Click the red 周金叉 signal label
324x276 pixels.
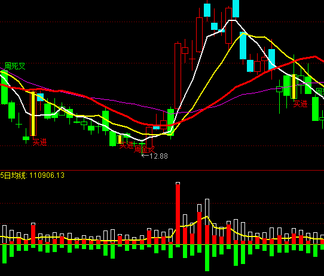144,149
